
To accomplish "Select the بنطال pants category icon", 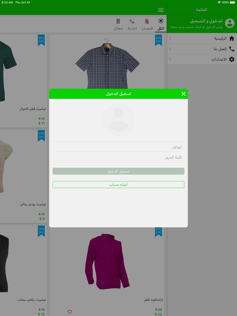I will [118, 21].
